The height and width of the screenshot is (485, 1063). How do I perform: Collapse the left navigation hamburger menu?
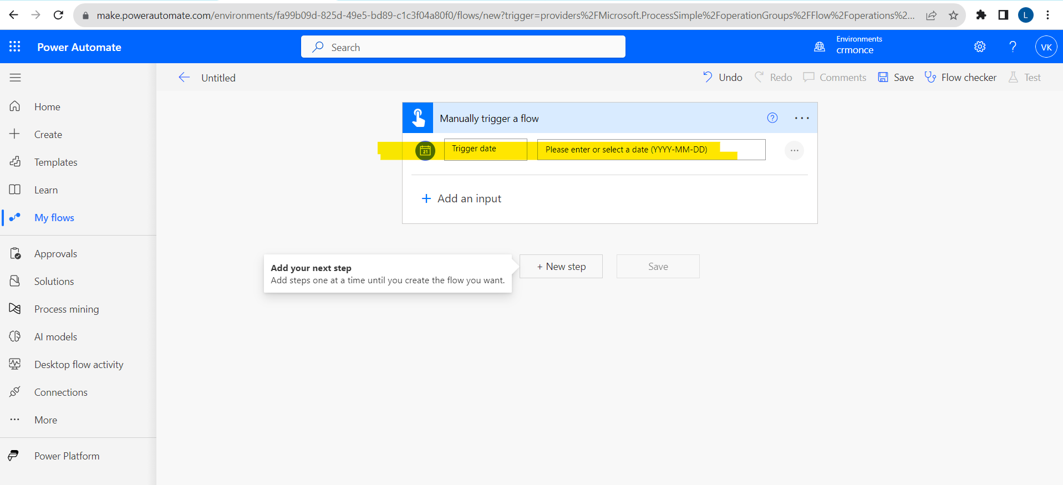15,78
